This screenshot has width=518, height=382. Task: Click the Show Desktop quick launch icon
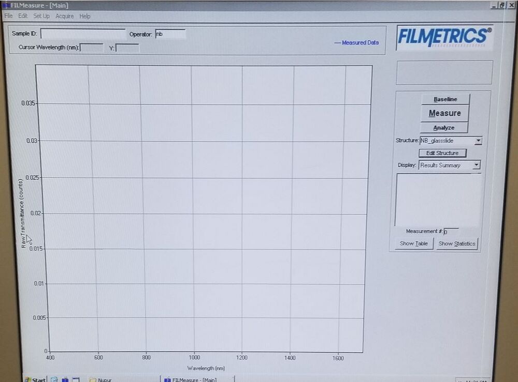(x=76, y=380)
